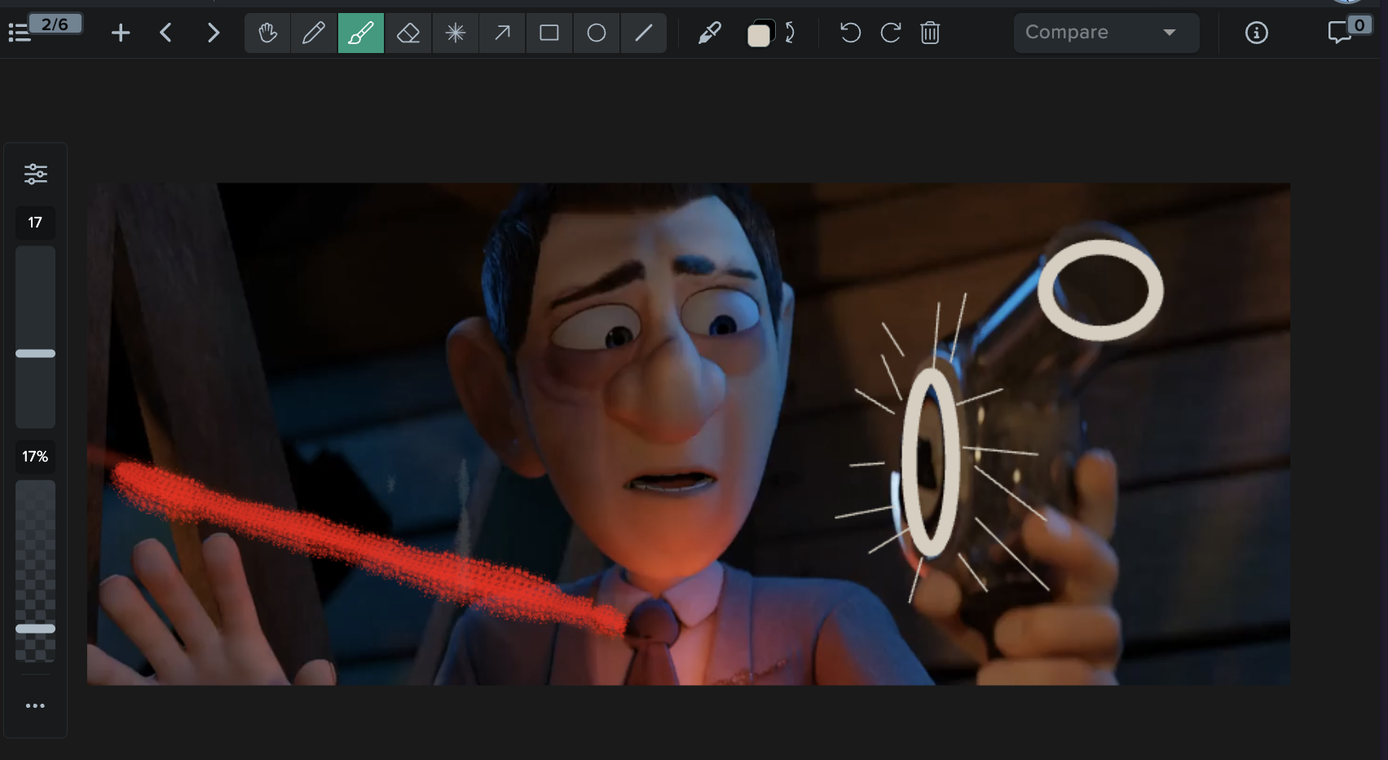Select the Arrow annotation tool
This screenshot has width=1388, height=760.
[502, 33]
